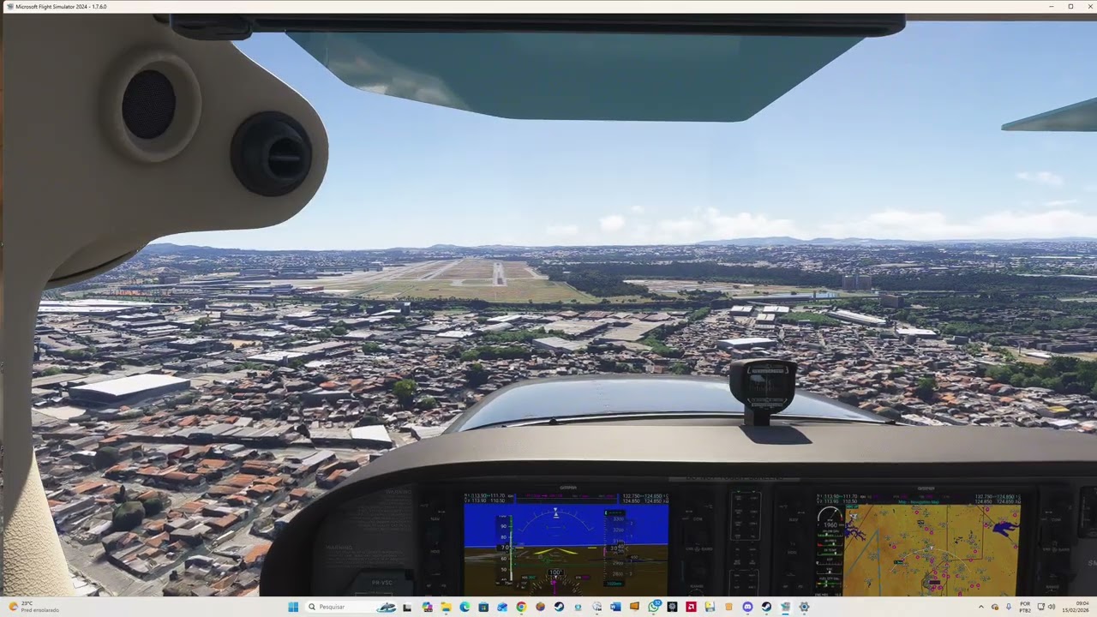Open the Windows Start menu
Image resolution: width=1097 pixels, height=617 pixels.
tap(292, 607)
